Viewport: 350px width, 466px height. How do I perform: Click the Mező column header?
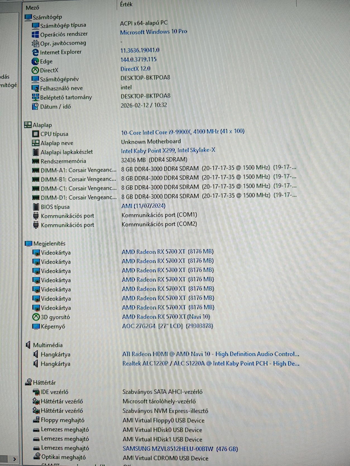tap(32, 8)
